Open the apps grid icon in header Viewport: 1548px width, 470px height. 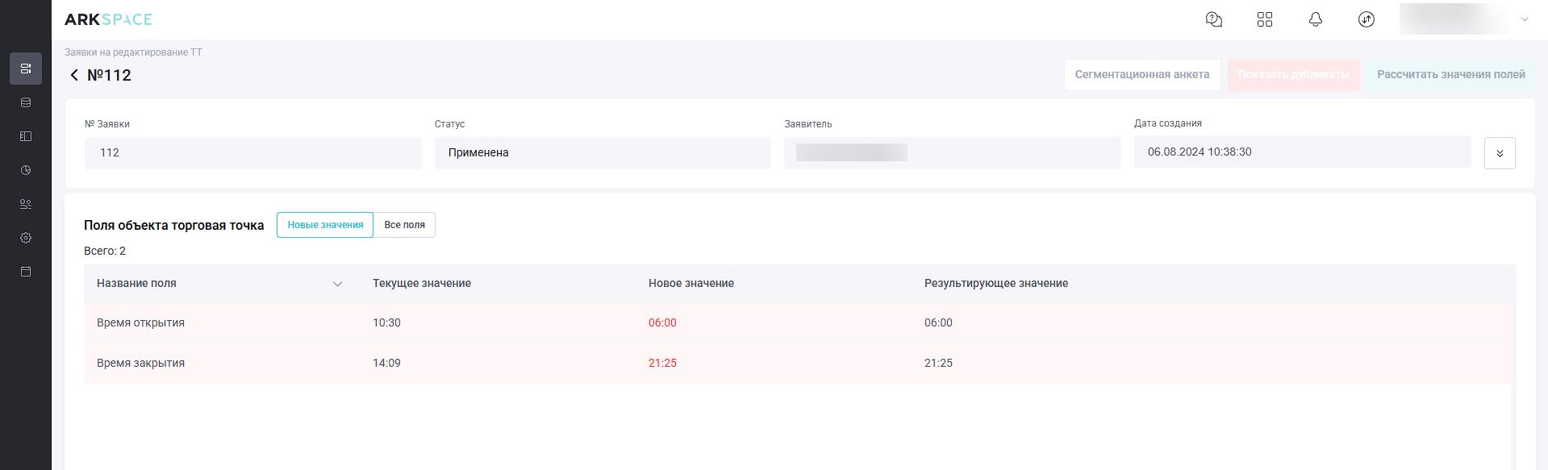click(x=1265, y=19)
